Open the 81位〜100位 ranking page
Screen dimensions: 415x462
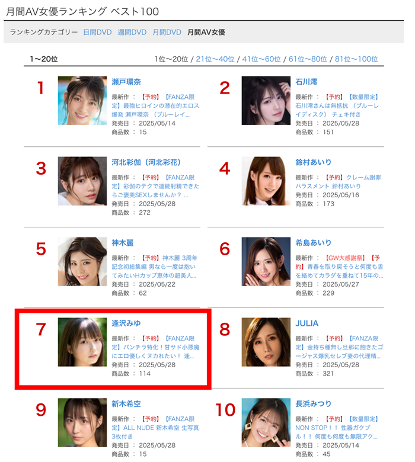coord(356,59)
